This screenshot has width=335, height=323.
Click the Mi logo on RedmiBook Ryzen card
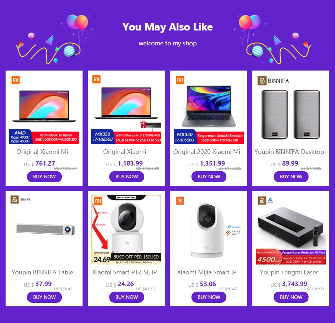(16, 80)
